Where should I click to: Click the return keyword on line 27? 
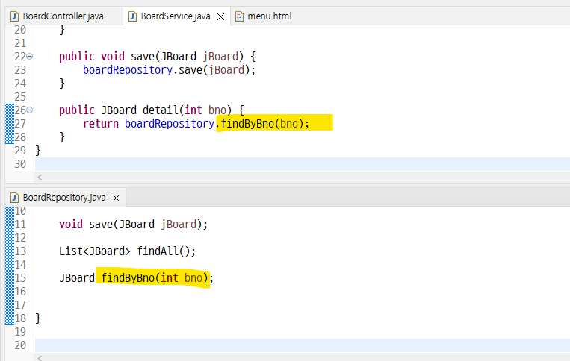101,124
